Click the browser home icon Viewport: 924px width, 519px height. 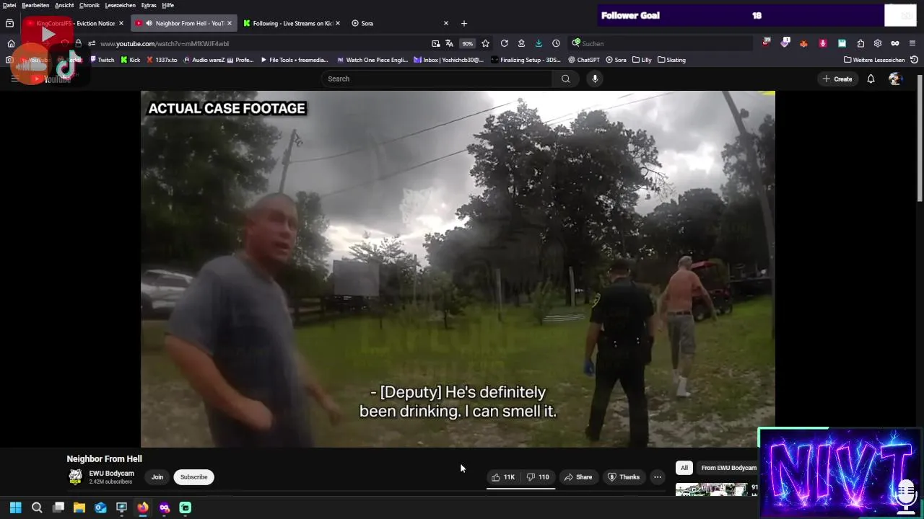[11, 43]
